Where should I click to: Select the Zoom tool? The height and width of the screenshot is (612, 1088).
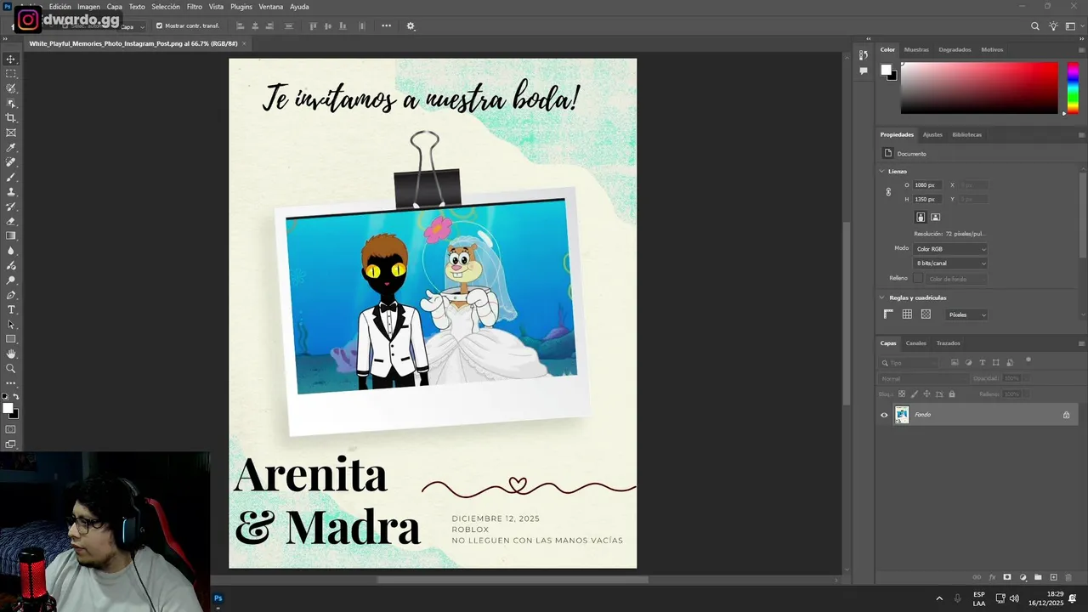click(x=11, y=369)
